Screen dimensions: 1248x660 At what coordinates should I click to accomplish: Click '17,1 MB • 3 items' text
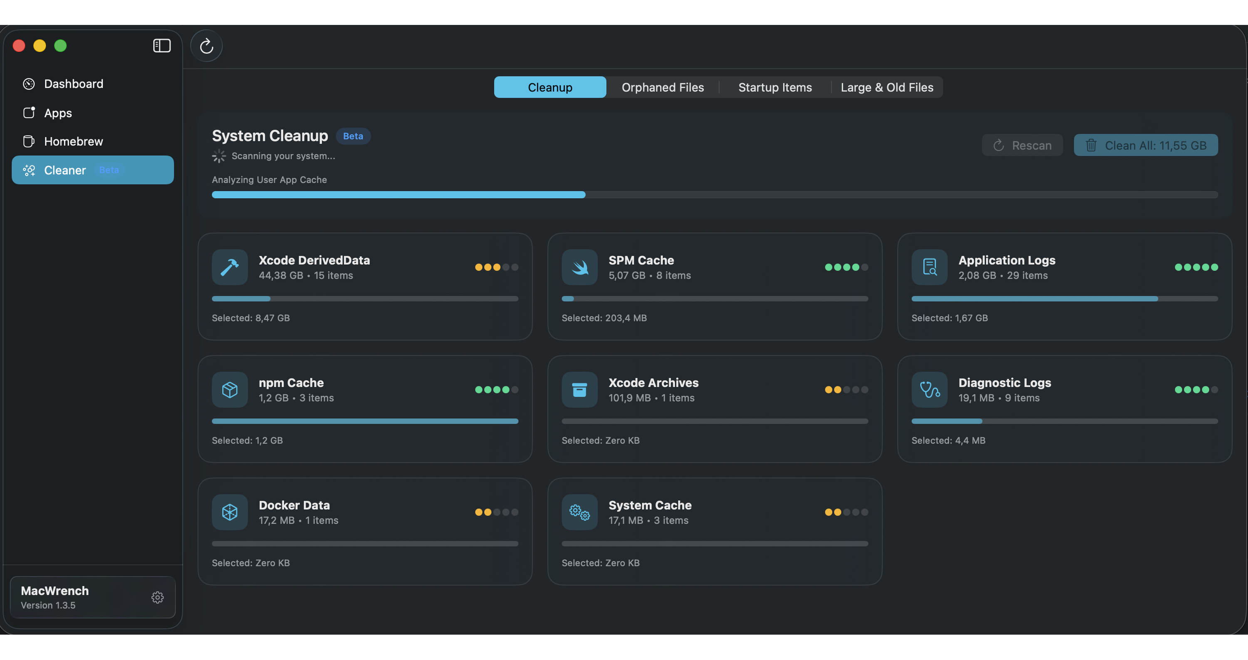click(x=648, y=520)
